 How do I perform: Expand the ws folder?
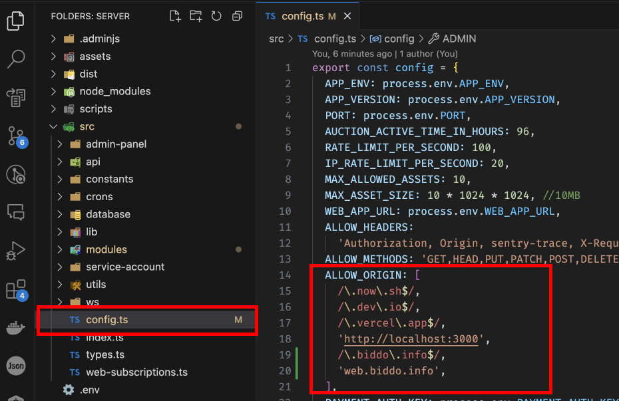[x=60, y=302]
